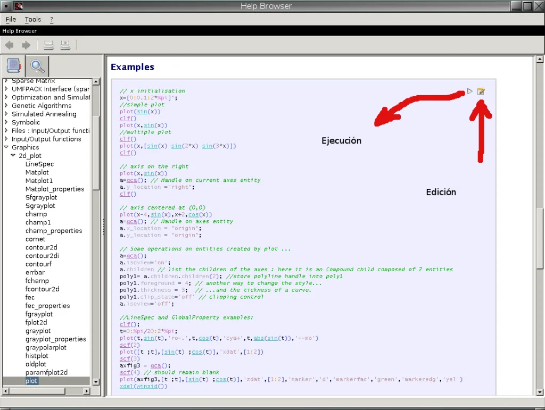Click the Scilab icon in the title bar
This screenshot has width=545, height=410.
[x=19, y=6]
